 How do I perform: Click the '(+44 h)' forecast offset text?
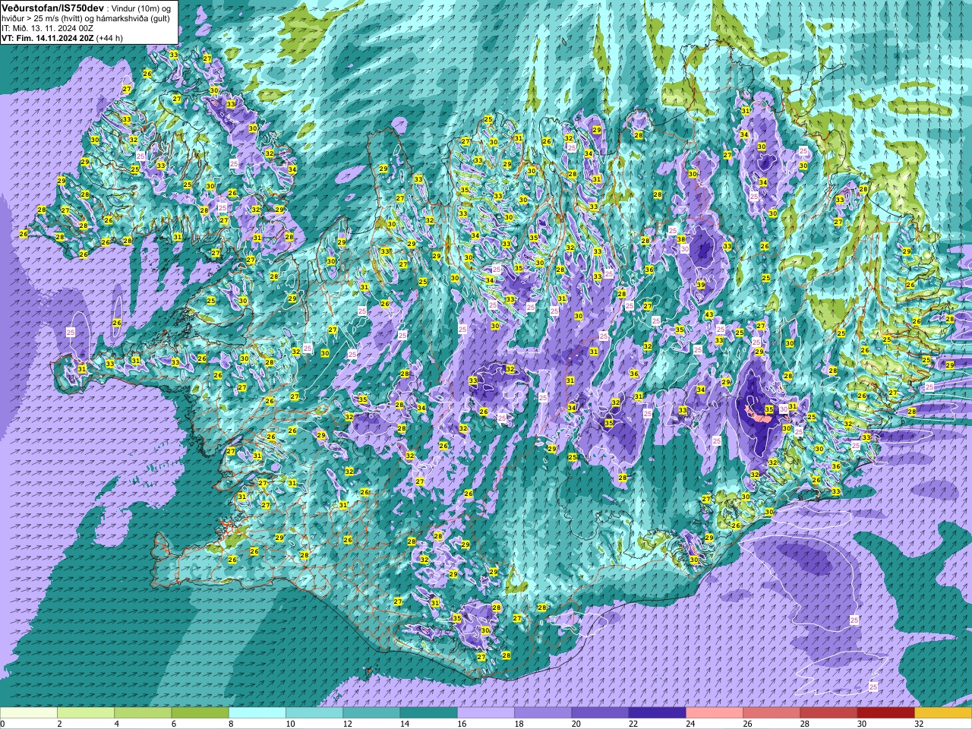tap(109, 38)
